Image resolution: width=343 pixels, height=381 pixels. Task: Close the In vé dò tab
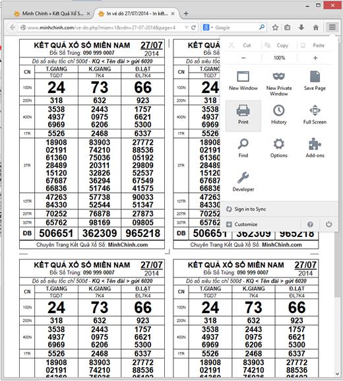tap(173, 14)
